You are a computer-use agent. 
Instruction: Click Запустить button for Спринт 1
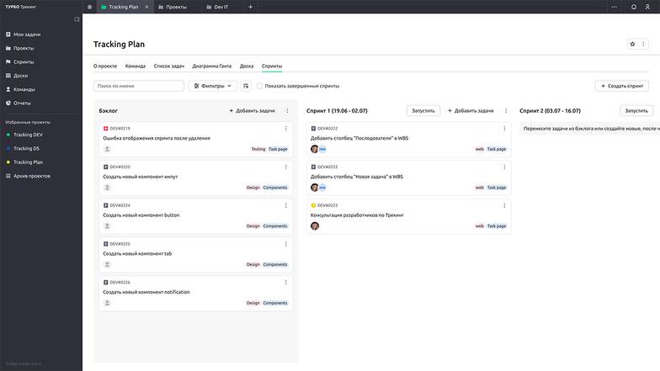[423, 110]
